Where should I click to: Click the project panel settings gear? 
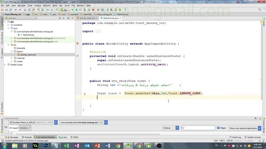pyautogui.click(x=68, y=18)
